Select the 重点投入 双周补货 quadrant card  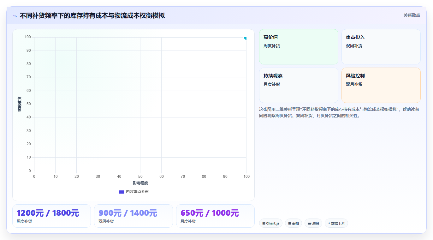[x=381, y=47]
